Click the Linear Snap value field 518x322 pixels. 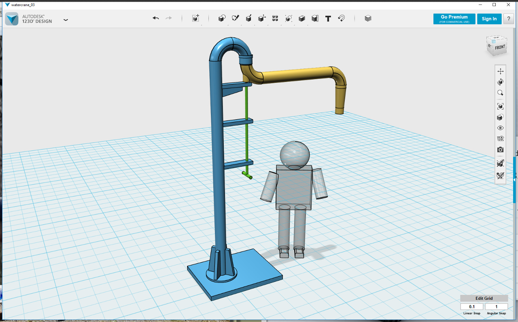pos(472,307)
